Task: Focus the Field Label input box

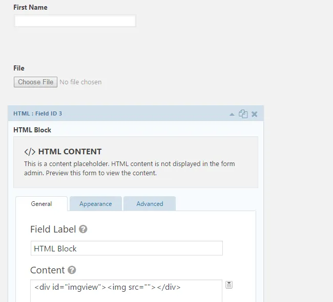Action: (x=127, y=248)
